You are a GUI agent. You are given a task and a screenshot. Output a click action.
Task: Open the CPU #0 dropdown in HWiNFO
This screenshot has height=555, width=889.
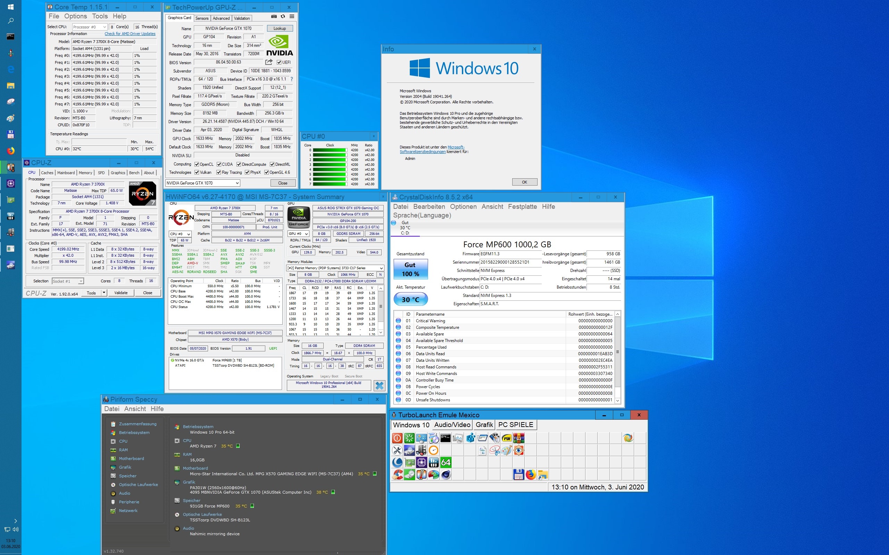click(x=180, y=234)
